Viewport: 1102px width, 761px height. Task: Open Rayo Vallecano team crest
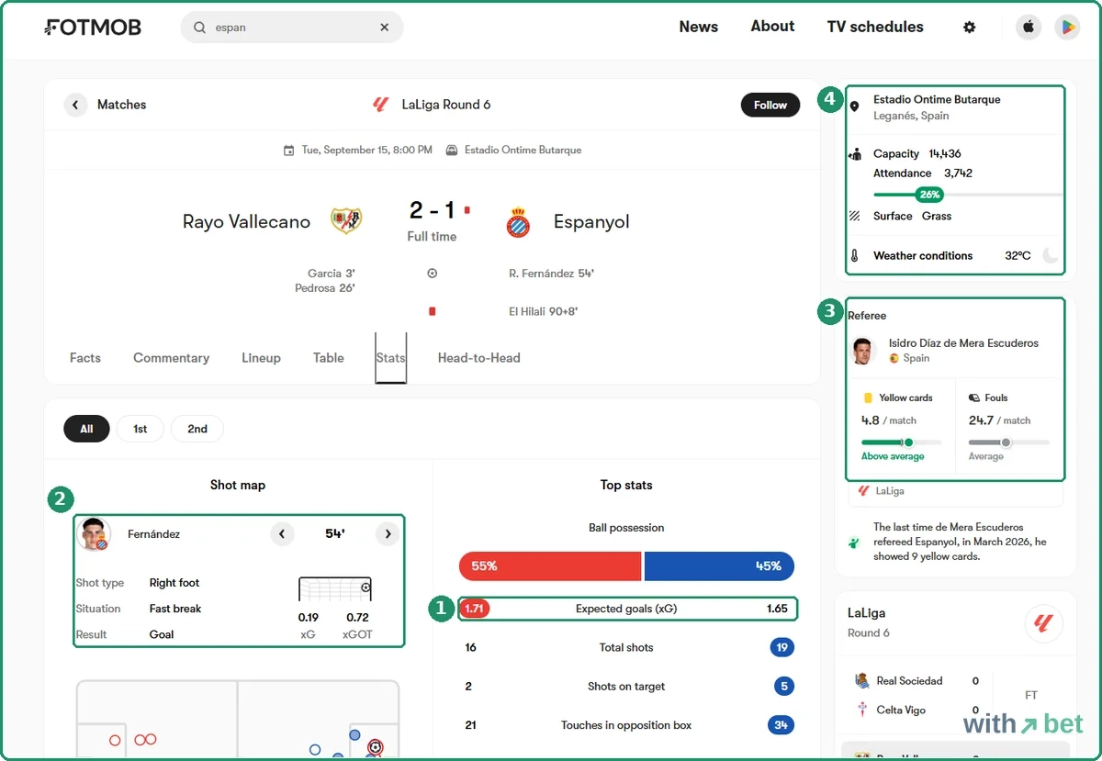pyautogui.click(x=346, y=221)
